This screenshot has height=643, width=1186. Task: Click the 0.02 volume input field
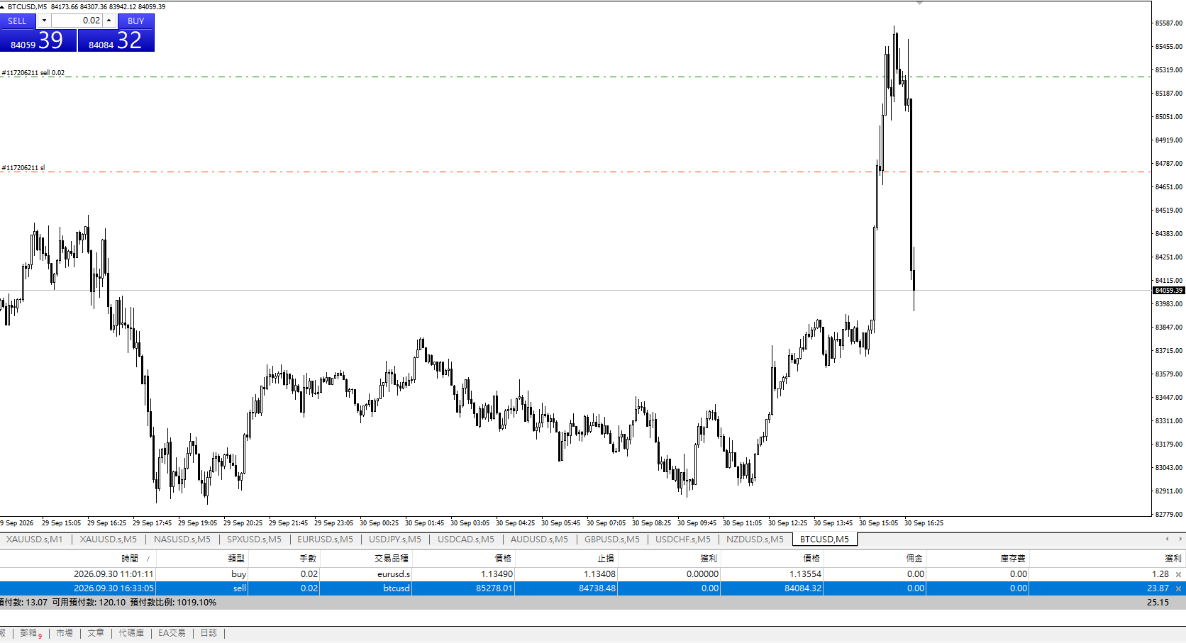[77, 21]
